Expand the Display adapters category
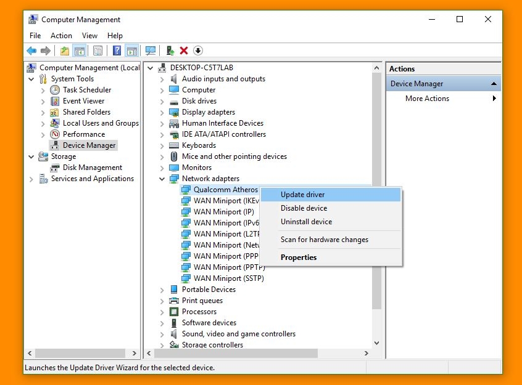Viewport: 522px width, 385px height. tap(161, 112)
